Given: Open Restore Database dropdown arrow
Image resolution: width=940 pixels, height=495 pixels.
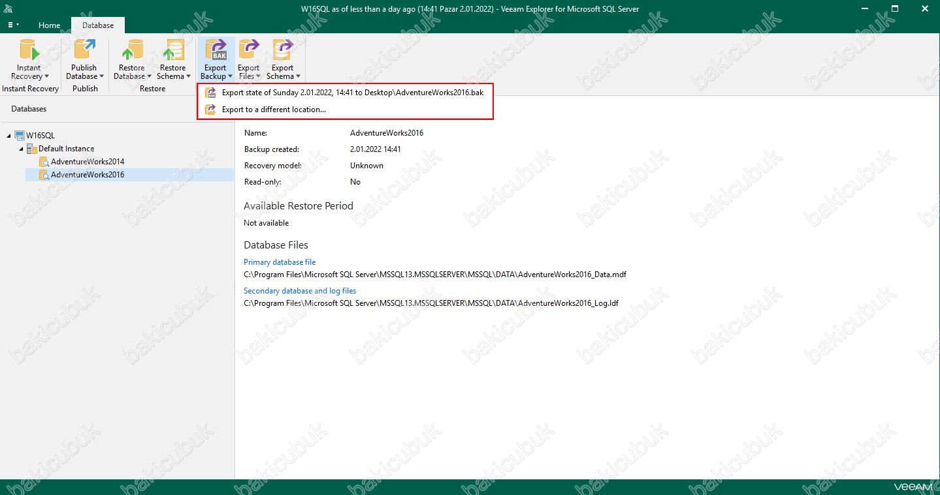Looking at the screenshot, I should 149,77.
